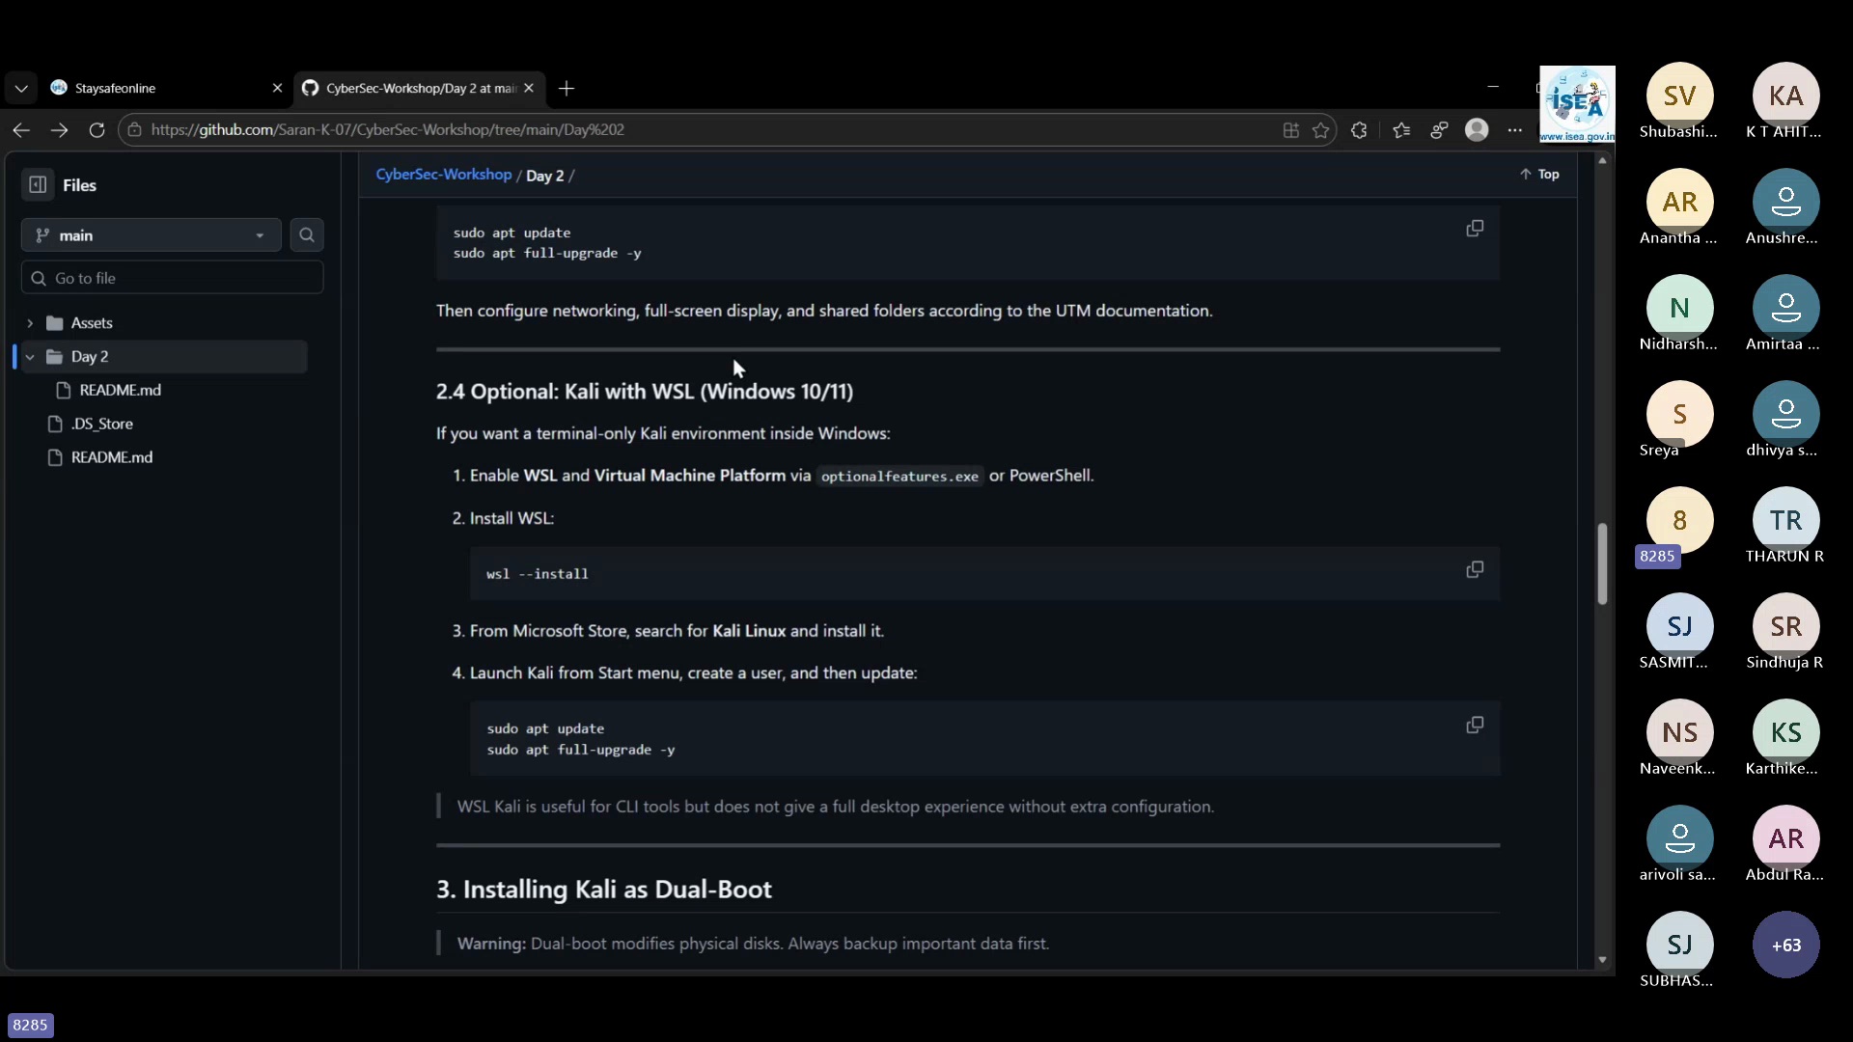
Task: Open README.md inside the Day 2 folder
Action: click(x=120, y=390)
